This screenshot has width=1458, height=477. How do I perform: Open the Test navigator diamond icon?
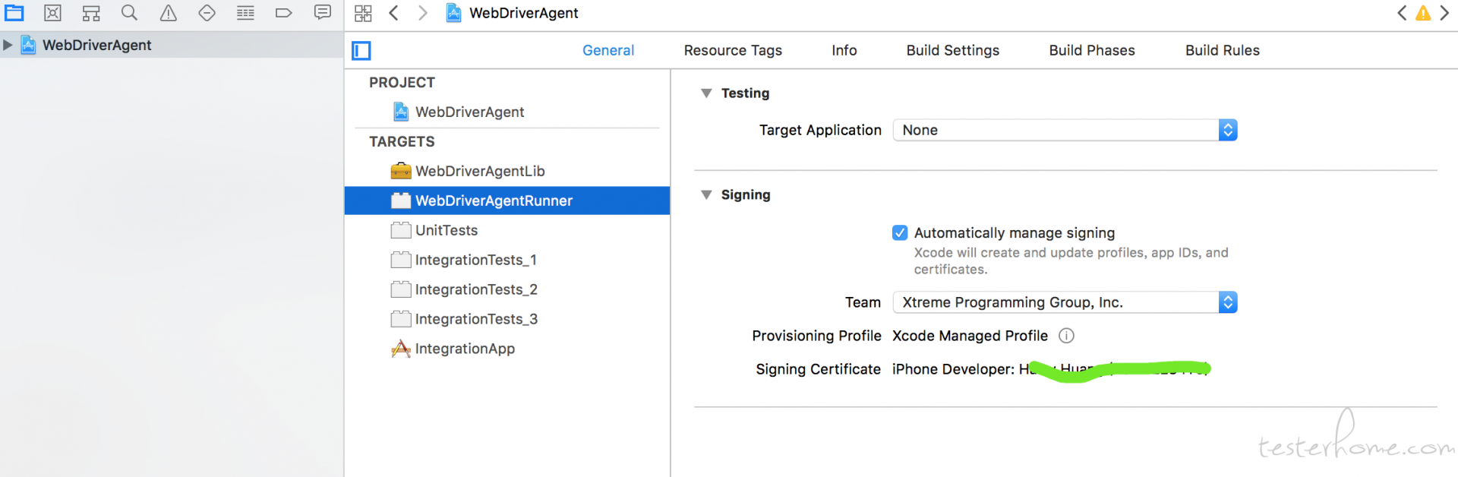pos(207,13)
